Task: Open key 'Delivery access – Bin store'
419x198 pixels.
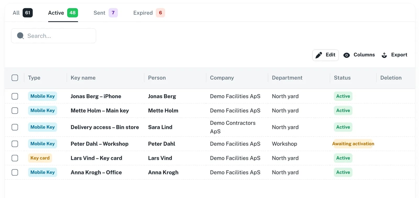Action: pos(105,127)
